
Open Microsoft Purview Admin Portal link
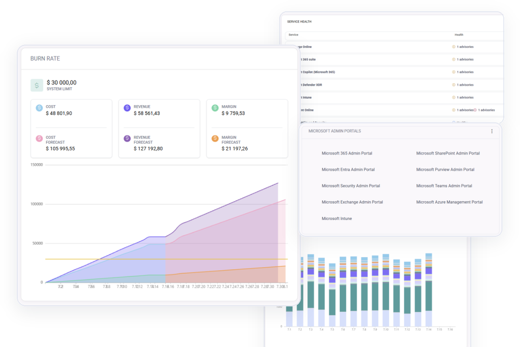(x=445, y=170)
